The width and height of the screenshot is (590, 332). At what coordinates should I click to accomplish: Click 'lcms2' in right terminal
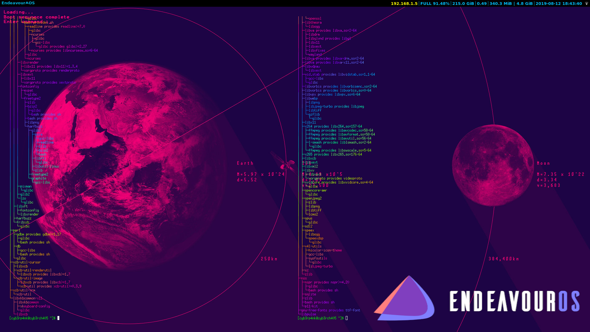point(313,214)
